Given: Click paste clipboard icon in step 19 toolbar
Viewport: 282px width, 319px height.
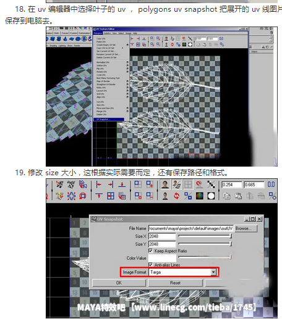Looking at the screenshot, I should (x=238, y=196).
